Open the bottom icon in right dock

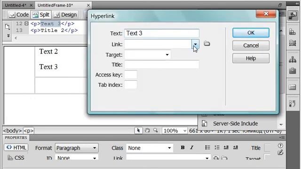293,104
